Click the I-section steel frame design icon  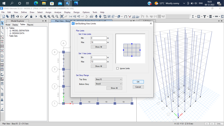click(x=193, y=17)
